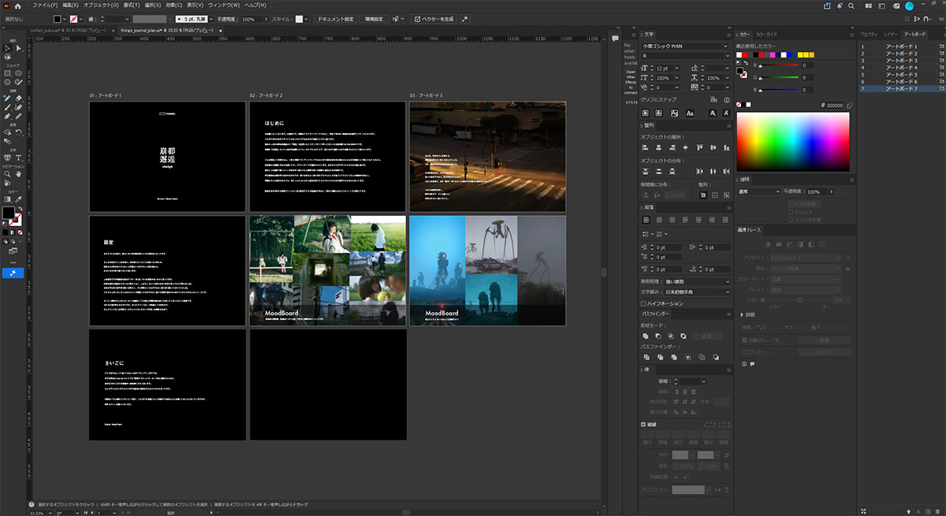Open the オブジェクト(O) menu
The image size is (946, 516).
[101, 6]
